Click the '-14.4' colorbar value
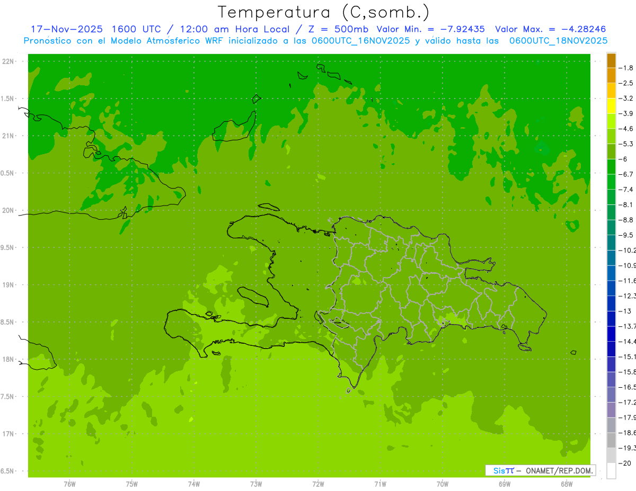 tap(628, 341)
